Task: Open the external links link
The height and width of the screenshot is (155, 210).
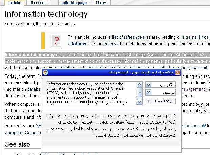Action: pos(195,37)
